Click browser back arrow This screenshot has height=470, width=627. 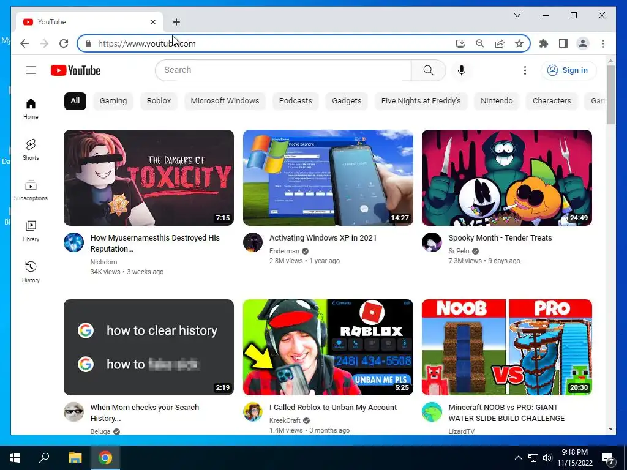24,43
